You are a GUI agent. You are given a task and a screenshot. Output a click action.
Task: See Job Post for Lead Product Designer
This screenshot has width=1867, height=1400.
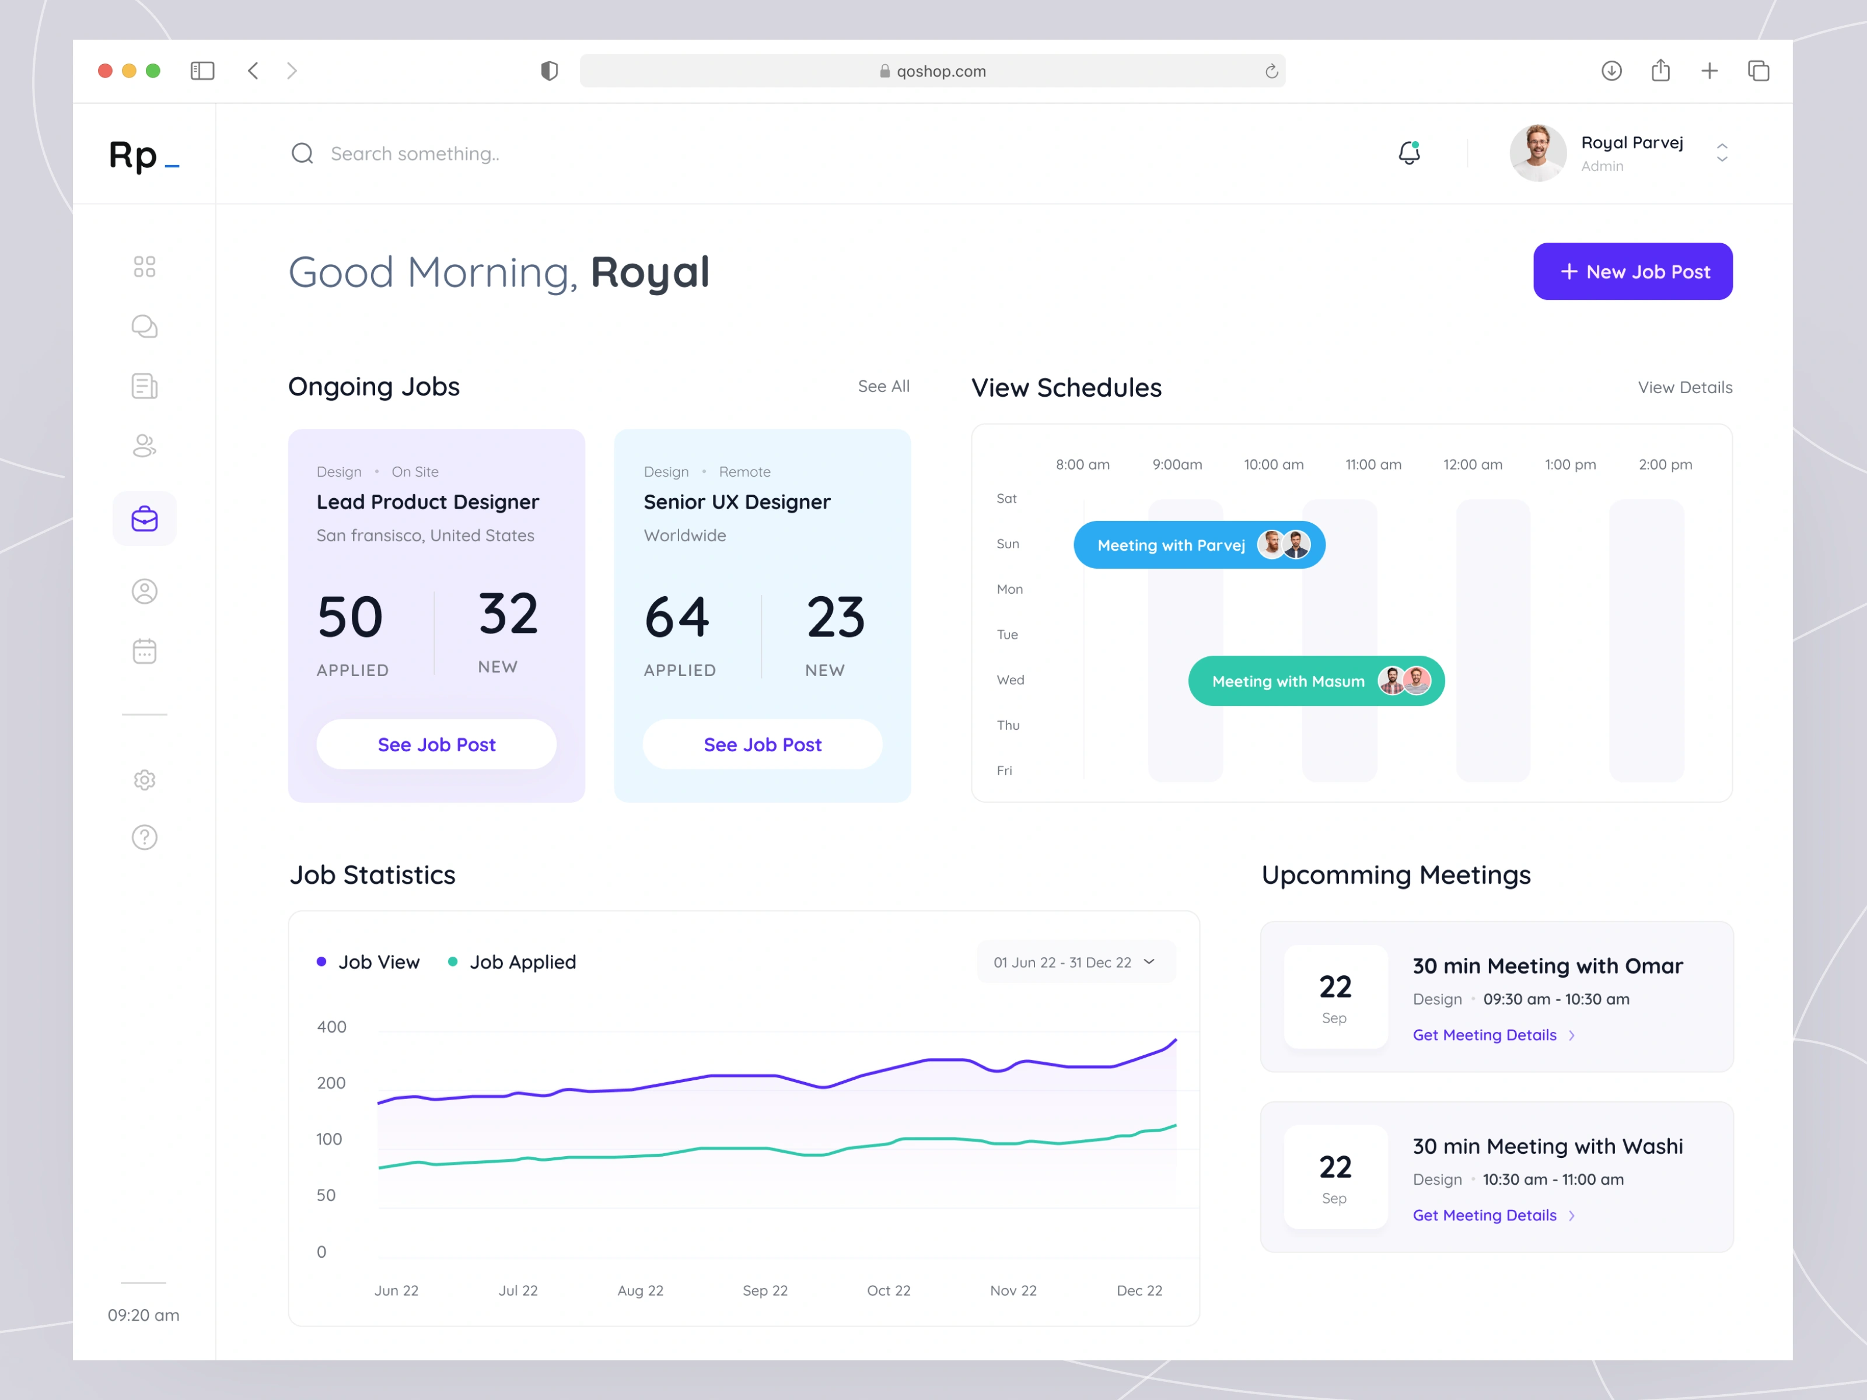[436, 744]
